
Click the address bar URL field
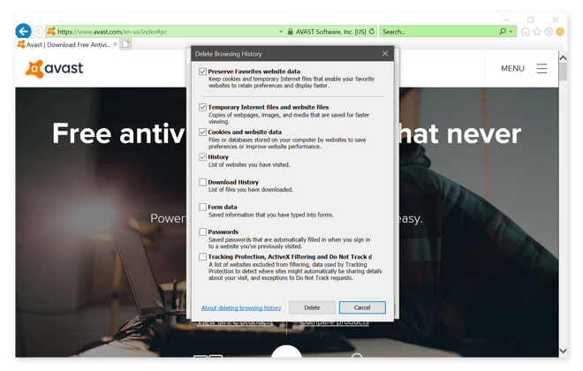pyautogui.click(x=163, y=32)
